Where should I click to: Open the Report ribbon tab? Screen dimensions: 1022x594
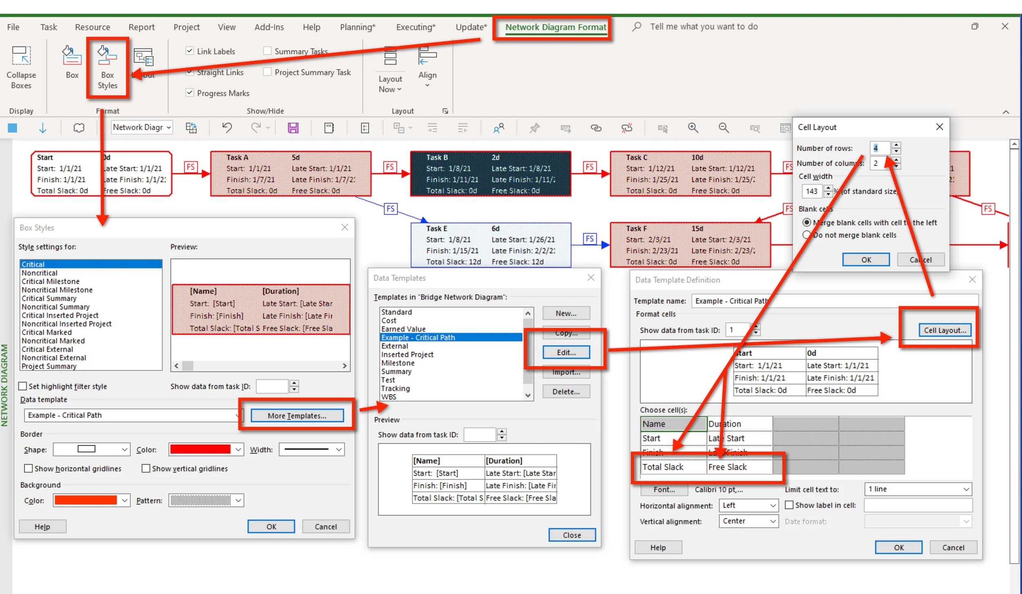coord(141,27)
